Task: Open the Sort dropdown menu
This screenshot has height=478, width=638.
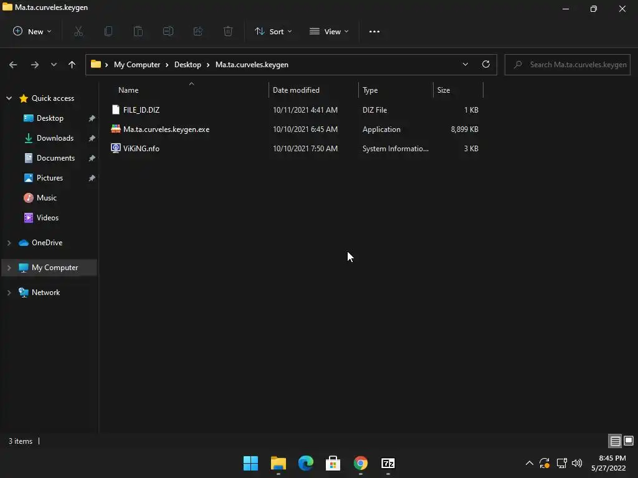Action: pyautogui.click(x=273, y=31)
